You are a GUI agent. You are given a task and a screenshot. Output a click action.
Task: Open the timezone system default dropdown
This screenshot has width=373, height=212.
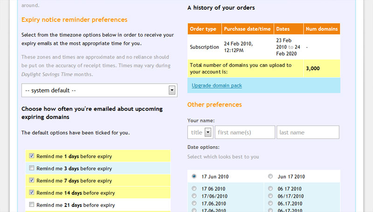[99, 90]
